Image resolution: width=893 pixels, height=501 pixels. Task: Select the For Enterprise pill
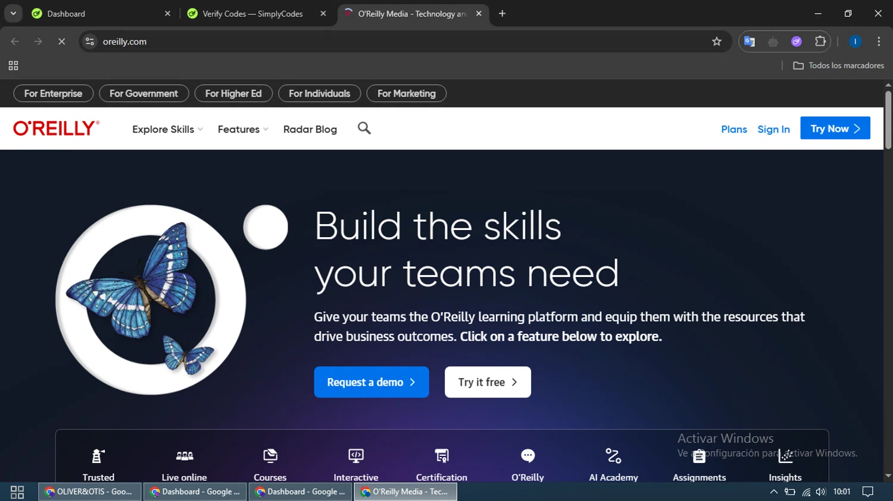coord(53,93)
